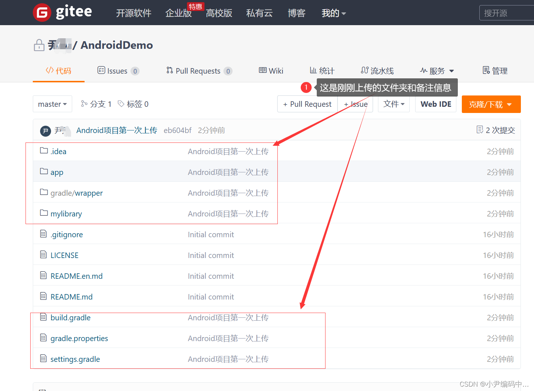534x391 pixels.
Task: Open the README.md file
Action: point(71,297)
